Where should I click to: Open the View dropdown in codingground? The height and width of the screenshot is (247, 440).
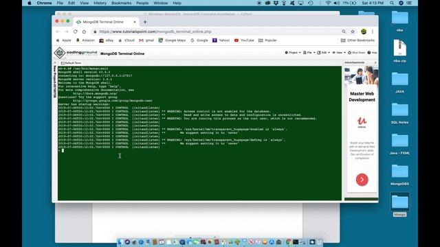point(339,53)
